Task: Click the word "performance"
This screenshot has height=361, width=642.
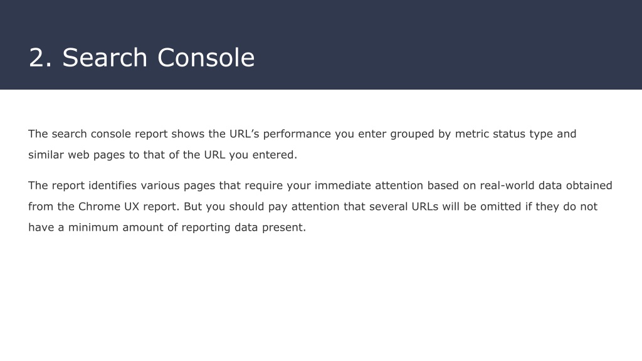Action: (297, 134)
